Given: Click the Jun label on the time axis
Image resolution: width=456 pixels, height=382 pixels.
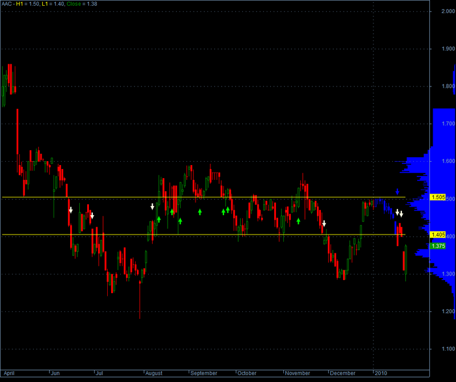Looking at the screenshot, I should click(55, 373).
